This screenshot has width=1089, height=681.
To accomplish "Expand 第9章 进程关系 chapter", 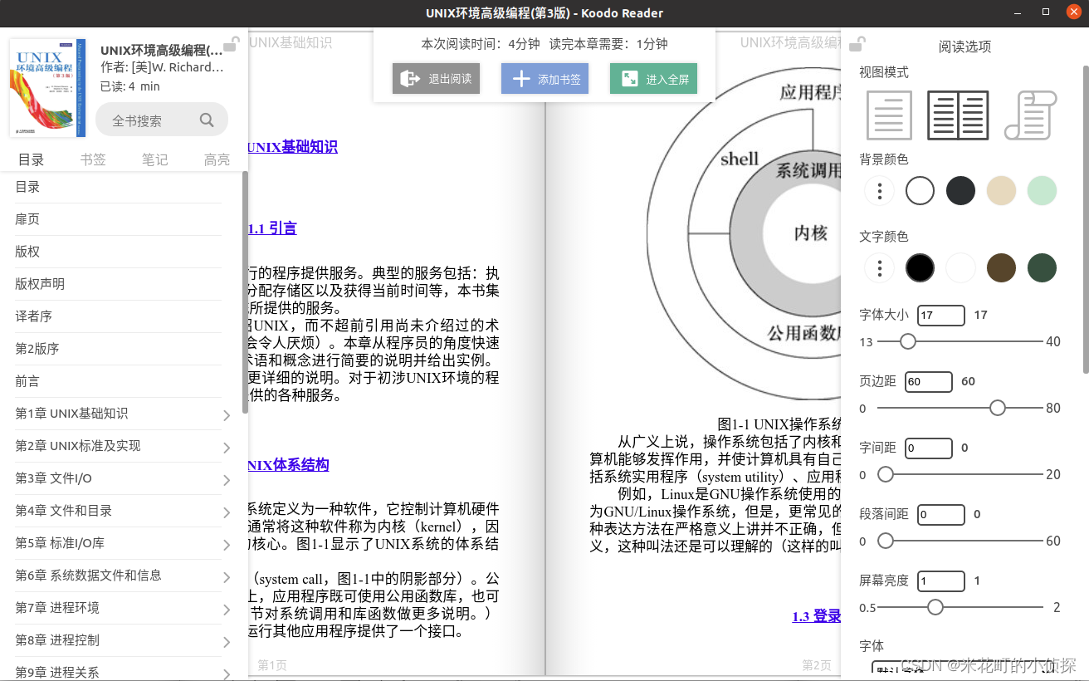I will (x=227, y=674).
